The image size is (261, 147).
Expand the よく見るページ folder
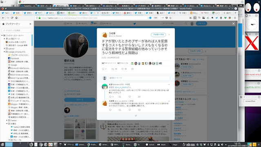coord(4,39)
